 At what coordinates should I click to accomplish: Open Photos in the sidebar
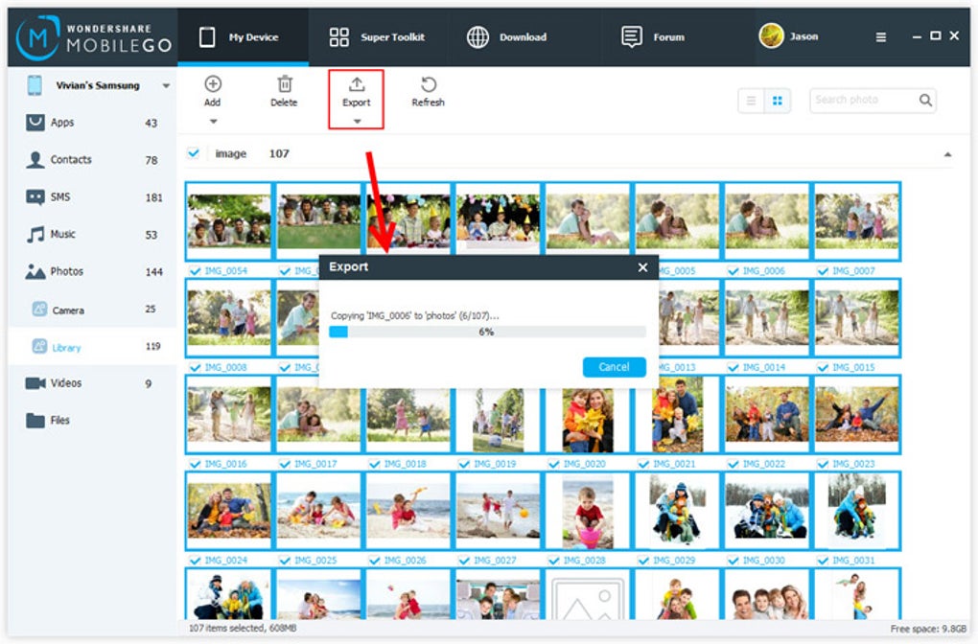[94, 271]
